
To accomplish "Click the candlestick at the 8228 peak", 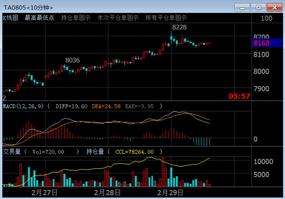I will [x=171, y=38].
